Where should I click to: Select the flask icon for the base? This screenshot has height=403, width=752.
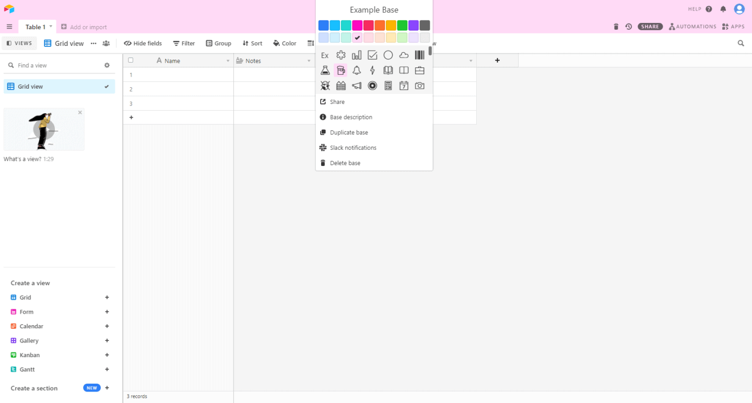[325, 70]
